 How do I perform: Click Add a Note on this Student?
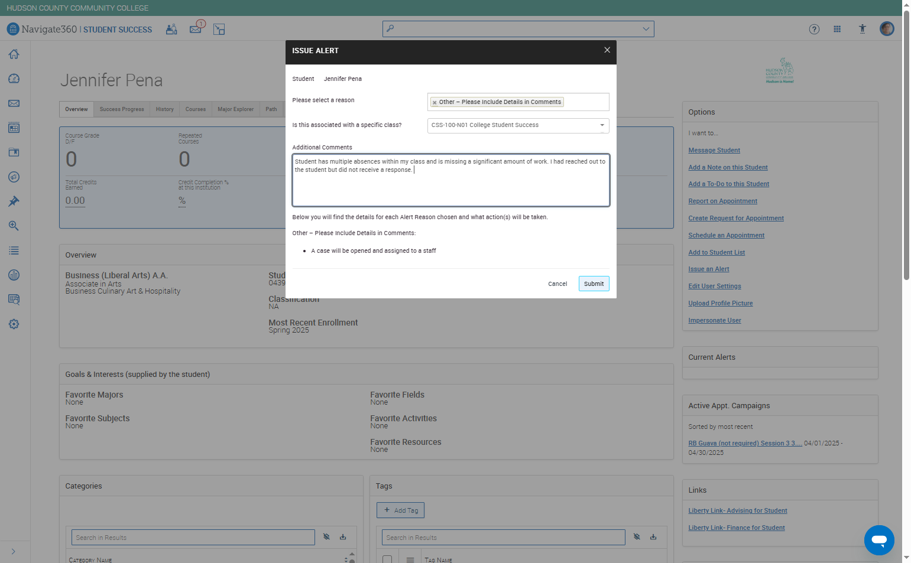pyautogui.click(x=728, y=168)
